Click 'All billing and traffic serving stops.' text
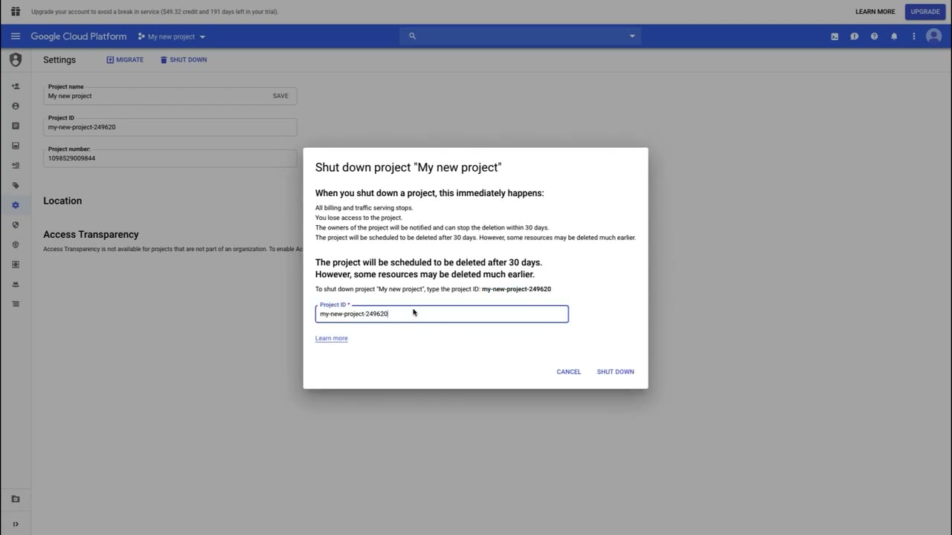This screenshot has width=952, height=535. pyautogui.click(x=364, y=208)
